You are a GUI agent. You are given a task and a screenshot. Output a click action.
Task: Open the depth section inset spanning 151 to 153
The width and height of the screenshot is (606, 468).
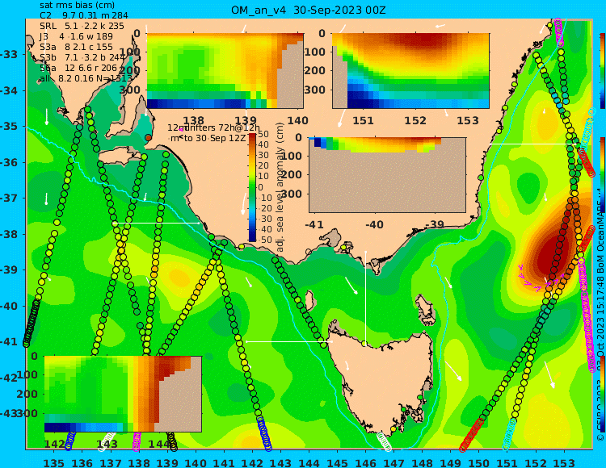(410, 71)
